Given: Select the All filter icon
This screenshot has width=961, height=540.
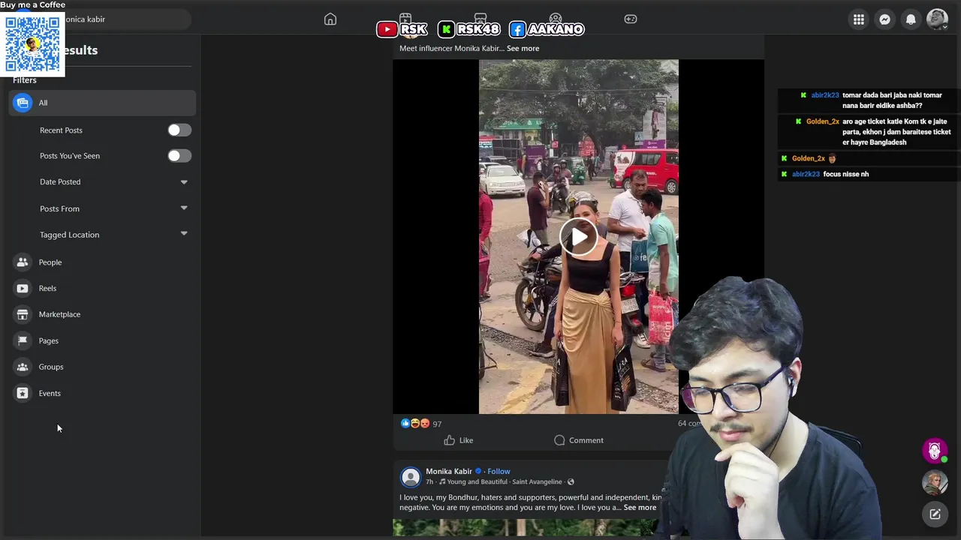Looking at the screenshot, I should point(23,103).
